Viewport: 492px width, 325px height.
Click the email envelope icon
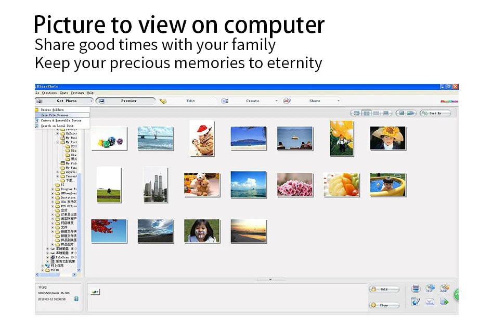pyautogui.click(x=430, y=302)
